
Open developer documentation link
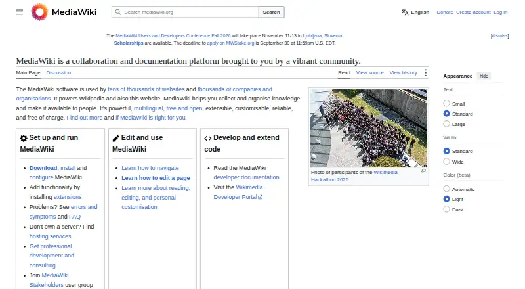[247, 177]
